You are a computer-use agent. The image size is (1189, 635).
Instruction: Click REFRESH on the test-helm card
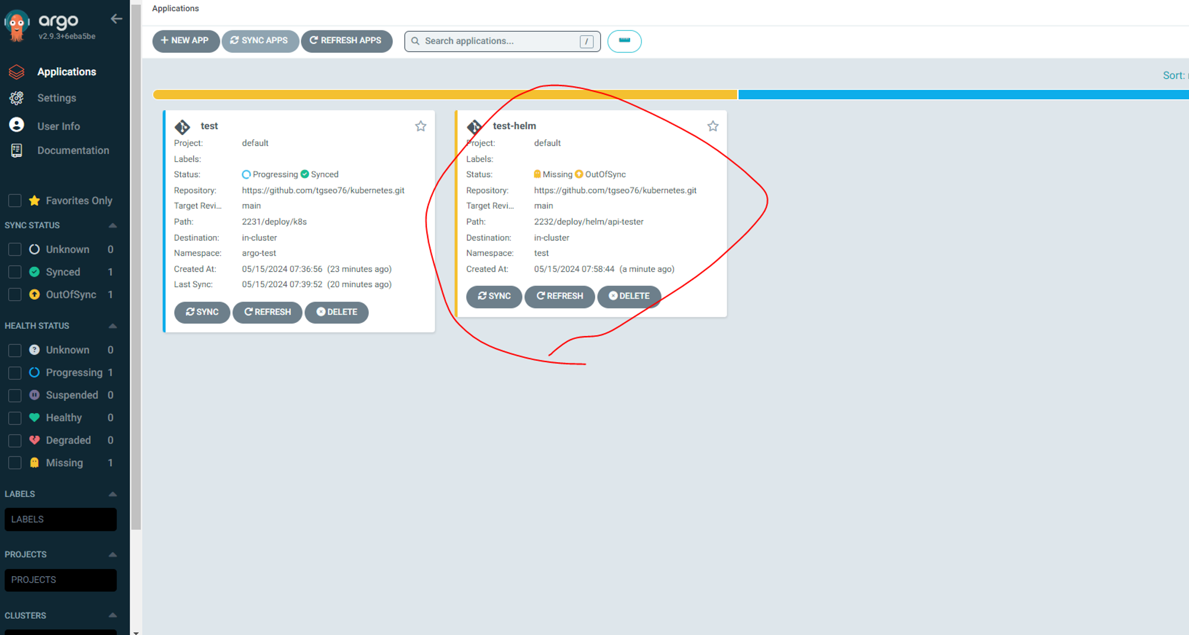pyautogui.click(x=559, y=296)
